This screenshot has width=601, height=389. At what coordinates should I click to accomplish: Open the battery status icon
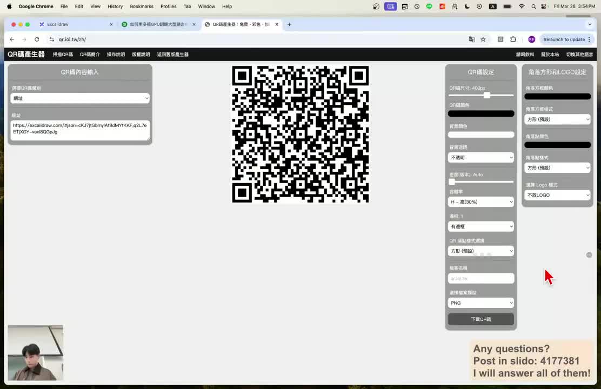[507, 6]
